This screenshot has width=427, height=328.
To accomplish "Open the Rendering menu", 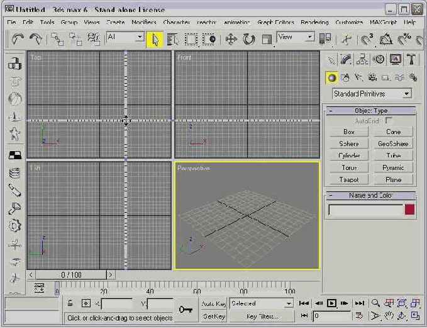I will click(314, 22).
